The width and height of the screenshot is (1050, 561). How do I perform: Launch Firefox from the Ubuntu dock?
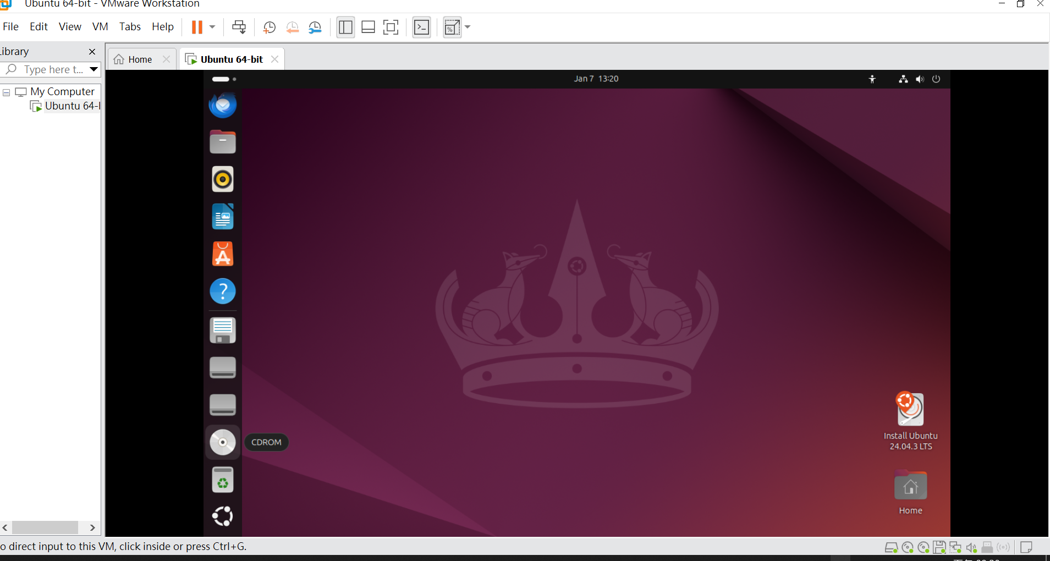coord(222,105)
